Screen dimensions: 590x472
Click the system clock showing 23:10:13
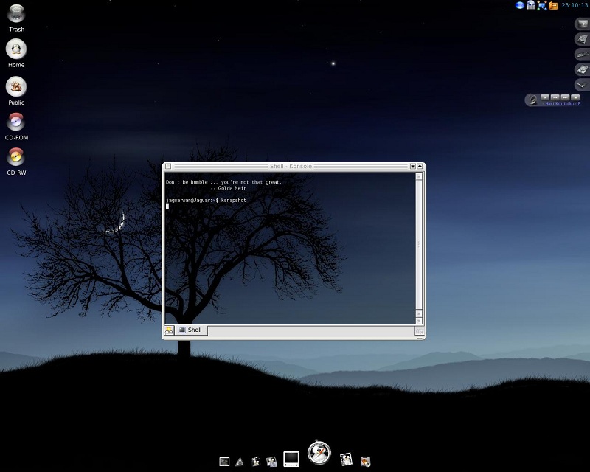(x=575, y=5)
